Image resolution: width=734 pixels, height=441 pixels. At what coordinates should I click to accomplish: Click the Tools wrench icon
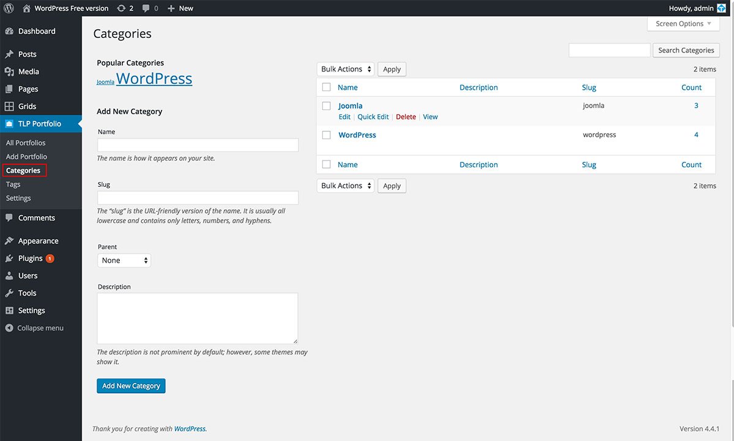pyautogui.click(x=9, y=293)
